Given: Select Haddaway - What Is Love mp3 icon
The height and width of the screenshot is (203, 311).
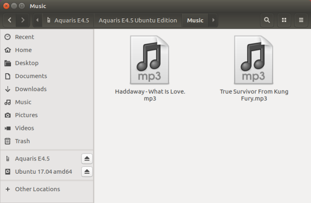Looking at the screenshot, I should click(x=150, y=60).
